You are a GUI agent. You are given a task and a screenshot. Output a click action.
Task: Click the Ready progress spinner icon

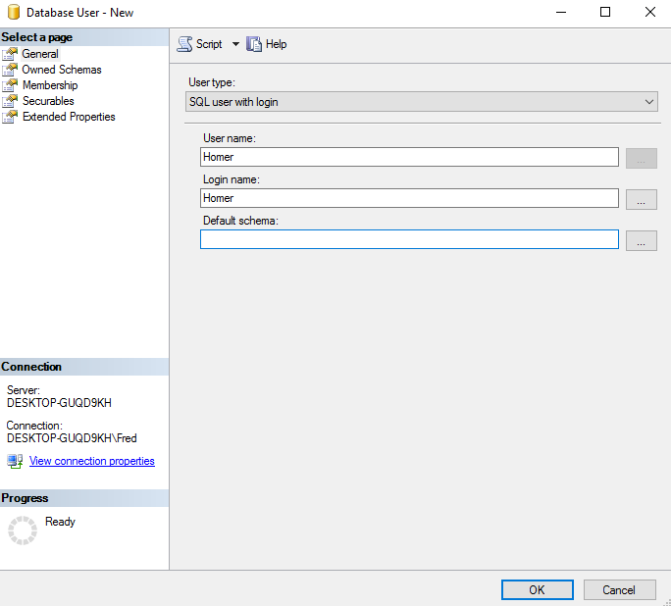[22, 530]
